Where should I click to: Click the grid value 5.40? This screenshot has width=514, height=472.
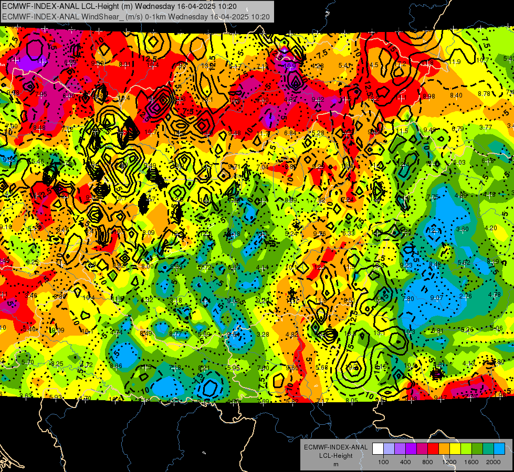pos(29,329)
